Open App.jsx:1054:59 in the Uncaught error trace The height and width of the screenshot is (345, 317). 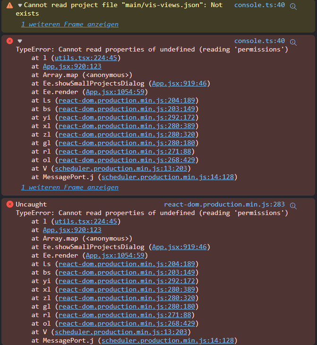click(114, 256)
